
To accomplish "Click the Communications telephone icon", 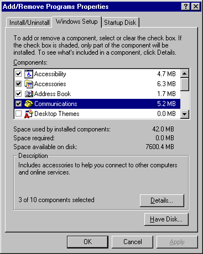I will (29, 104).
